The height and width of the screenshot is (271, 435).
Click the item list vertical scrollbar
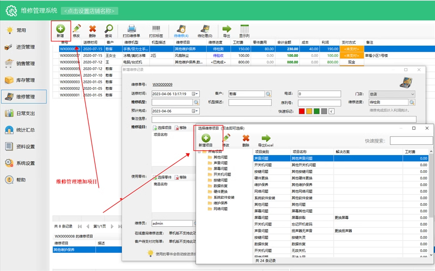pyautogui.click(x=431, y=204)
